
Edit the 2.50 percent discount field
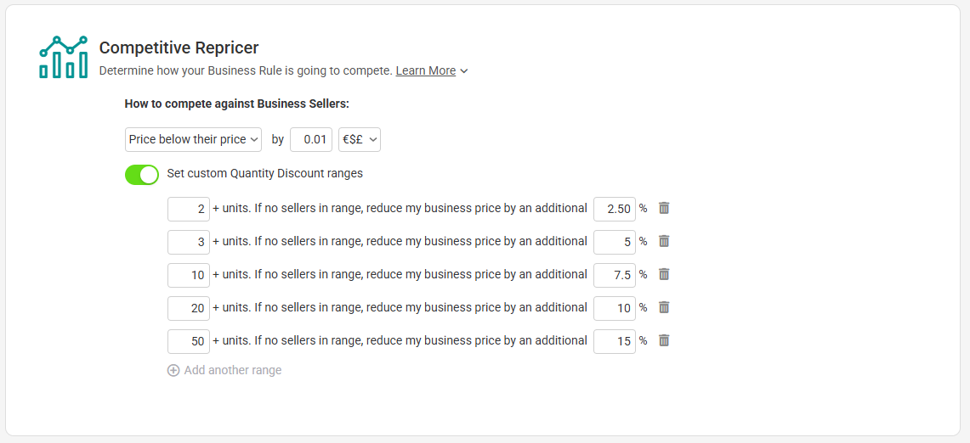click(615, 209)
